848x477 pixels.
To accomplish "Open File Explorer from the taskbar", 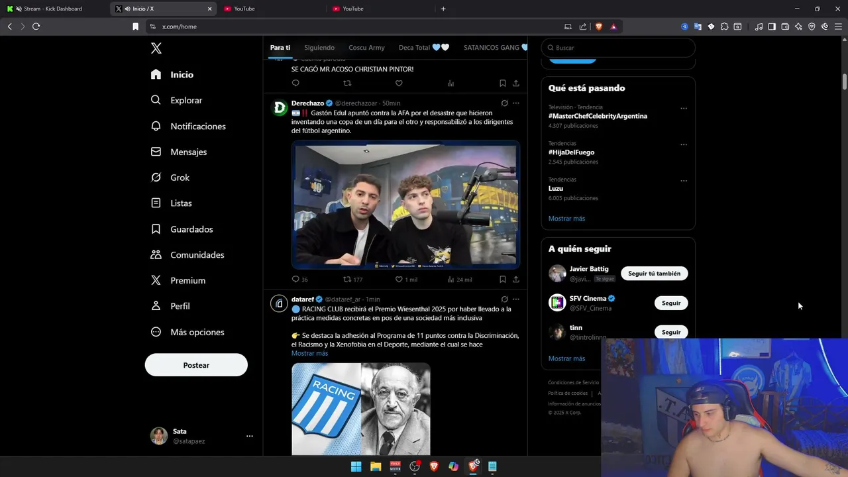I will pyautogui.click(x=376, y=466).
